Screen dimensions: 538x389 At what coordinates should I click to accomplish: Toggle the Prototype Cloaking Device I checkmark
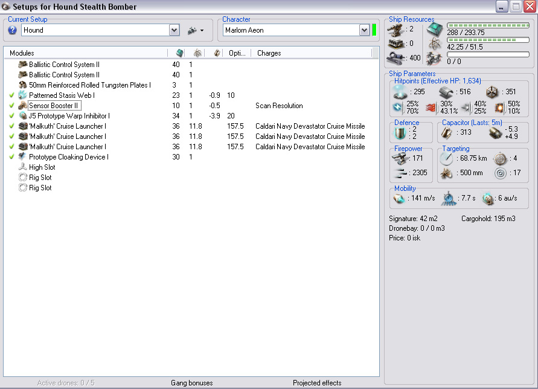click(x=11, y=157)
